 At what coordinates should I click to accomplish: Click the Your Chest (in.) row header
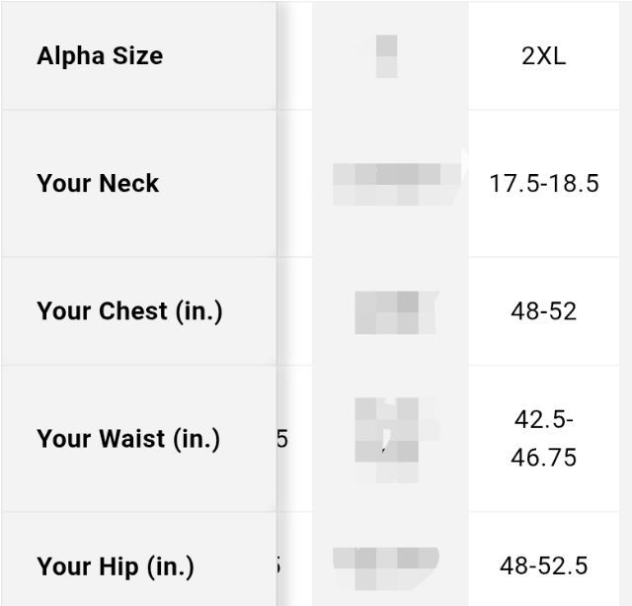tap(129, 311)
